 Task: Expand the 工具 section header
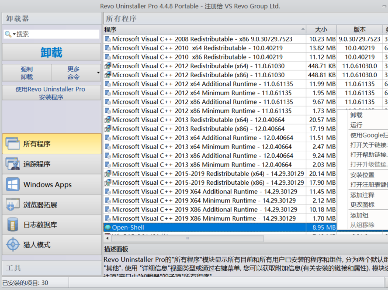[52, 268]
